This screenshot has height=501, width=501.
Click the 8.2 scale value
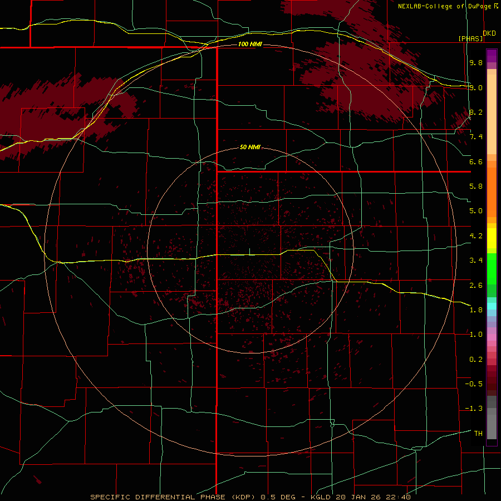click(476, 112)
